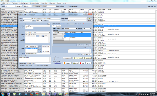Switch to Visual Studio in the taskbar

point(49,94)
